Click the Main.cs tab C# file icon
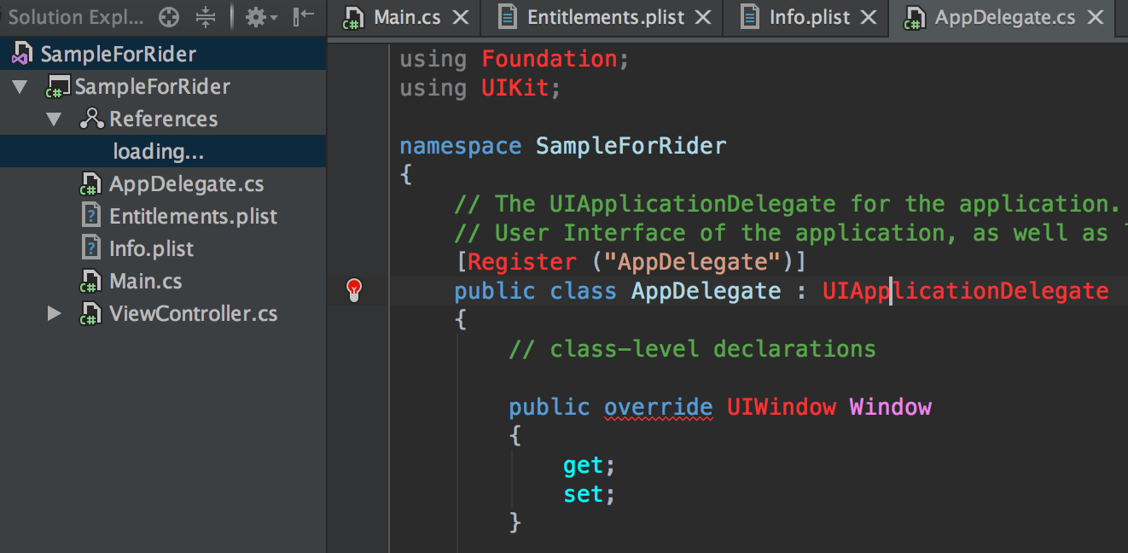Image resolution: width=1128 pixels, height=553 pixels. pyautogui.click(x=352, y=18)
